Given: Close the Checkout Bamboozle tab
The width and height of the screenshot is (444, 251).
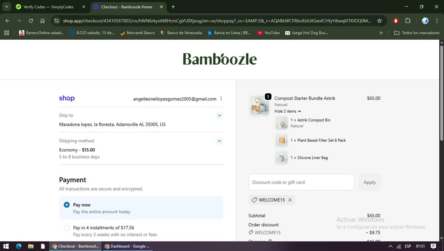Looking at the screenshot, I should (161, 7).
